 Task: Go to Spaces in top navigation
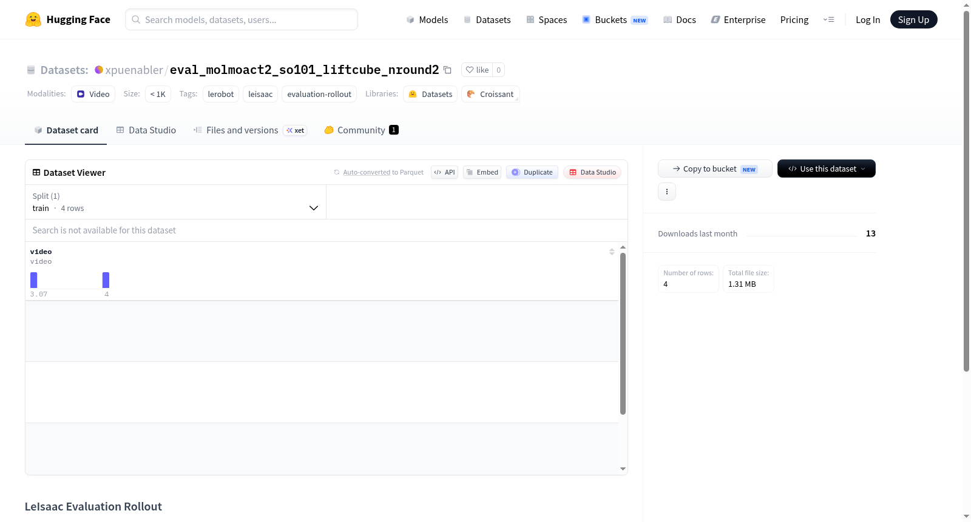point(546,19)
